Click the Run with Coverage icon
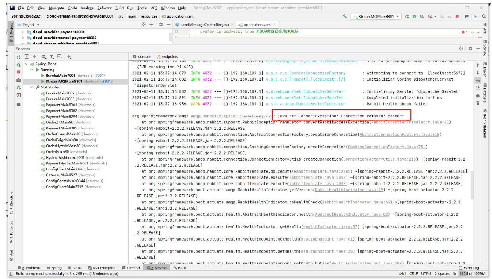 click(422, 16)
